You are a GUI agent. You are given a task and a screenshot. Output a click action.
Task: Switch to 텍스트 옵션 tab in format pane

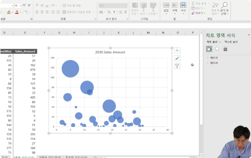coord(231,42)
